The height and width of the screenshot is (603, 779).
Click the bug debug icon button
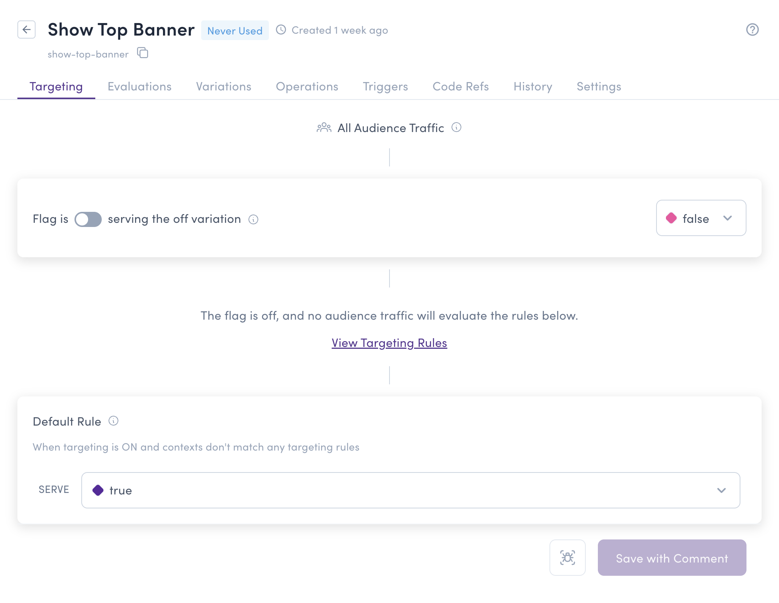click(567, 558)
